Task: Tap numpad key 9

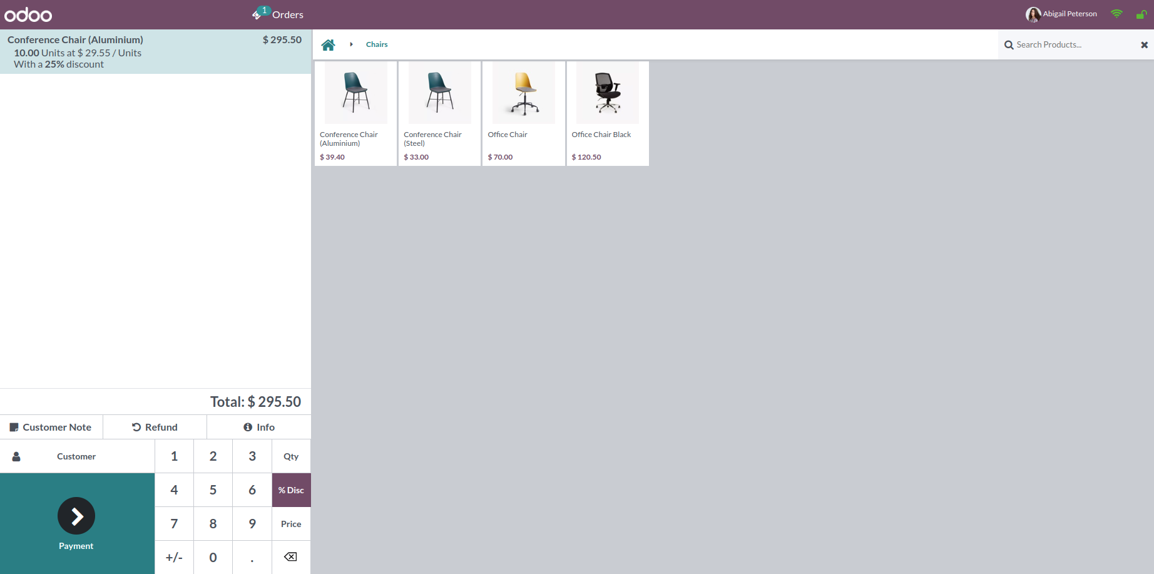Action: pos(252,524)
